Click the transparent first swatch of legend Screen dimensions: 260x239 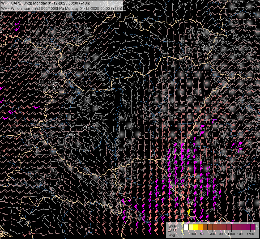(x=181, y=227)
